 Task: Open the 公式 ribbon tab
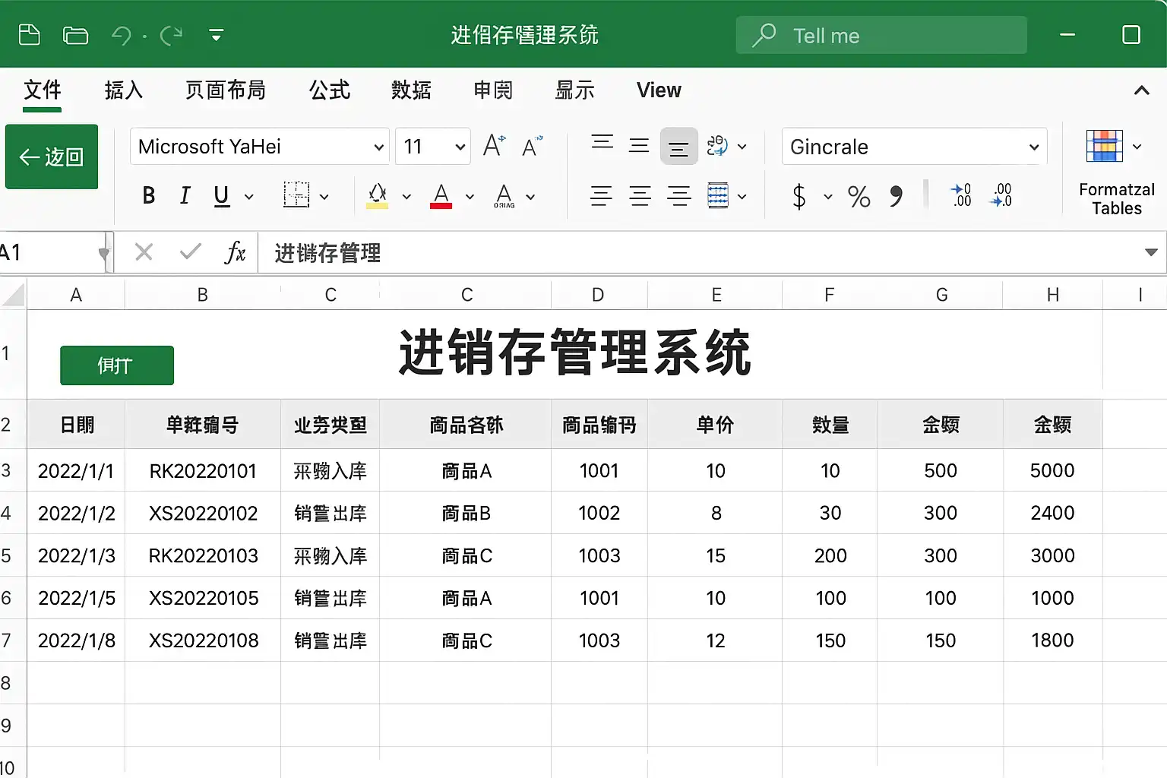point(329,90)
